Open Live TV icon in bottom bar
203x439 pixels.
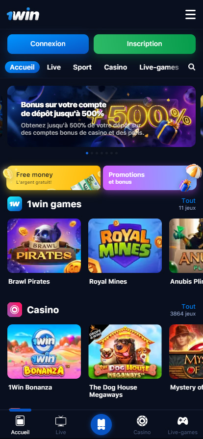point(61,421)
